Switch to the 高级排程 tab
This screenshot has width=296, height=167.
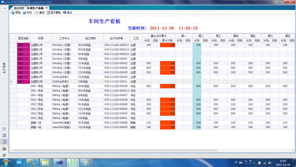19,8
